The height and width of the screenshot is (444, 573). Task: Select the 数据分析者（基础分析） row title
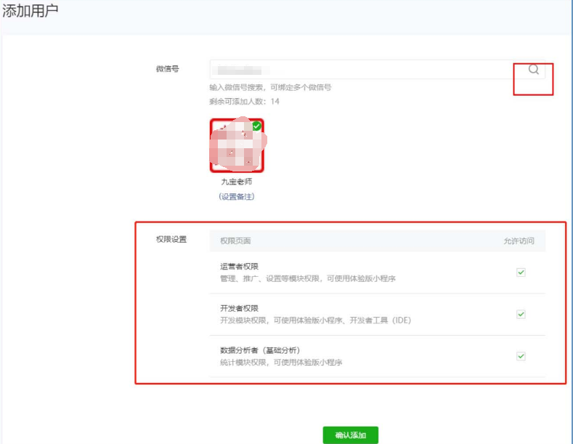point(260,350)
